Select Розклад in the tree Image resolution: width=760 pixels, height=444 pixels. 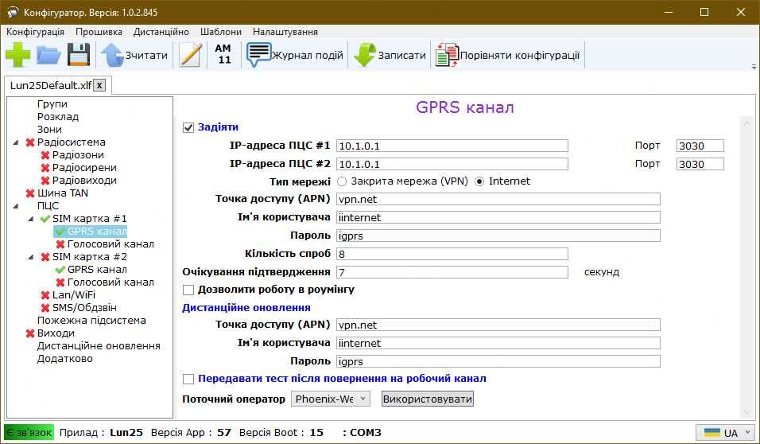[58, 117]
